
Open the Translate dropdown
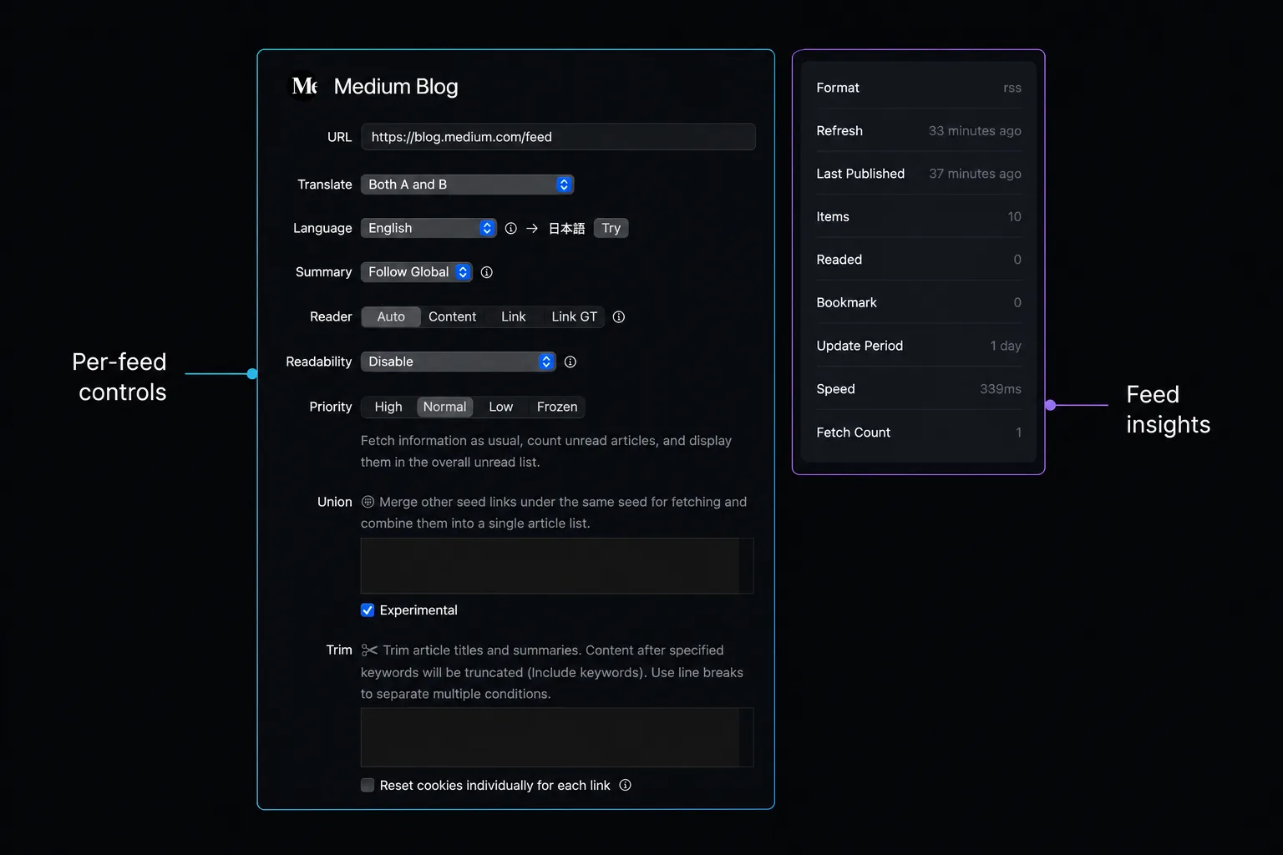[468, 185]
